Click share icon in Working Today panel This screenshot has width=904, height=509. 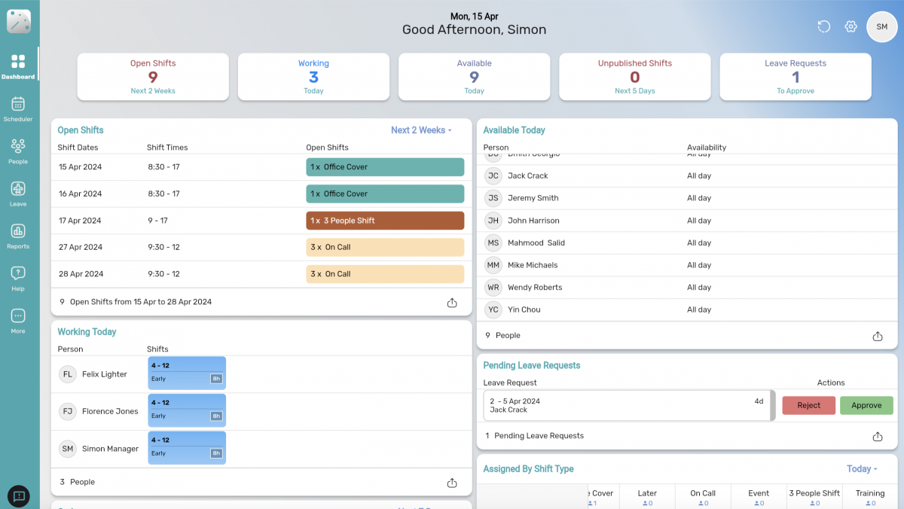point(452,483)
